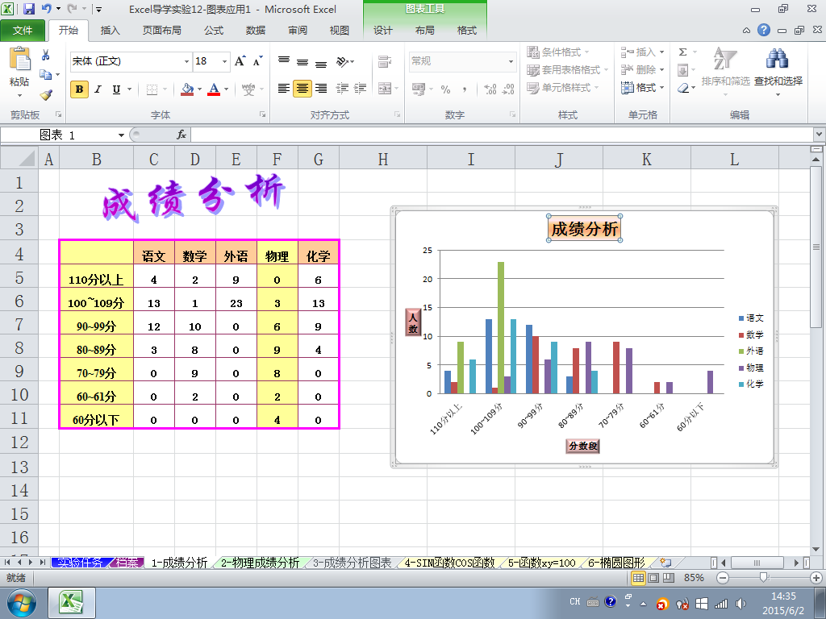Apply fill color bucket
This screenshot has height=619, width=826.
[187, 89]
